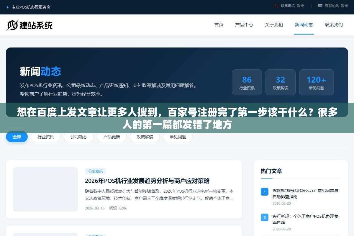The width and height of the screenshot is (354, 236).
Task: Show the 政策解读 category
Action: coord(145,137)
